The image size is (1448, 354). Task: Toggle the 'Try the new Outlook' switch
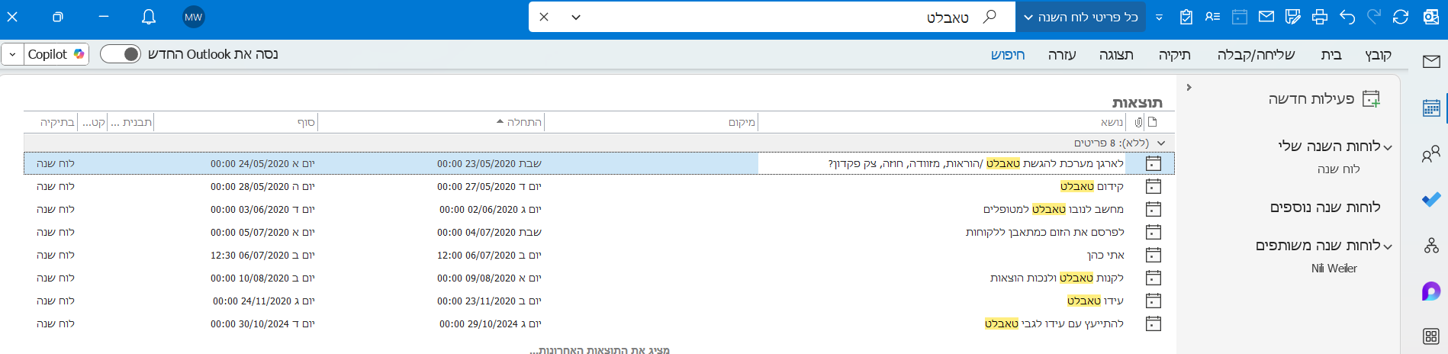pyautogui.click(x=121, y=54)
